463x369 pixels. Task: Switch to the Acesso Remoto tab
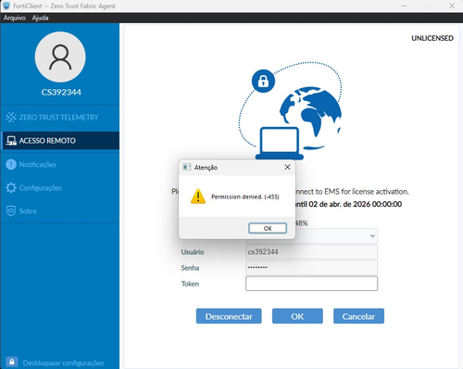[x=60, y=141]
